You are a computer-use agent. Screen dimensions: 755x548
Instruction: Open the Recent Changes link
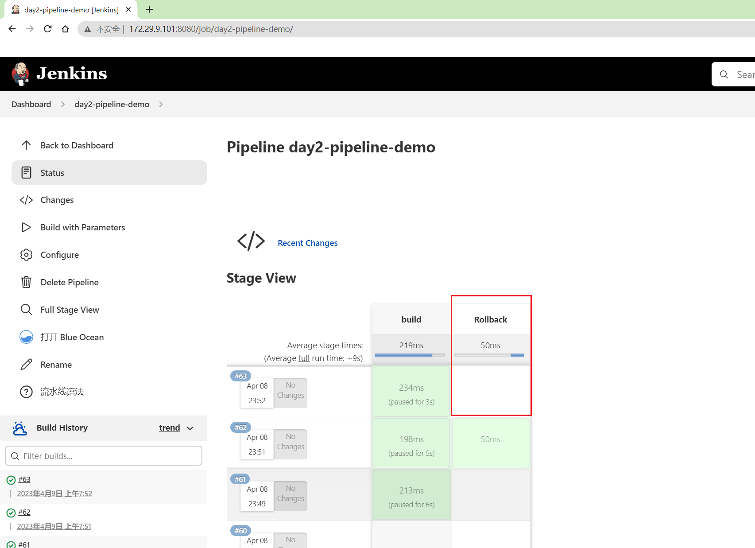[307, 243]
